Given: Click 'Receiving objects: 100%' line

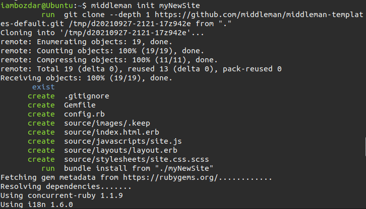Looking at the screenshot, I should [86, 78].
